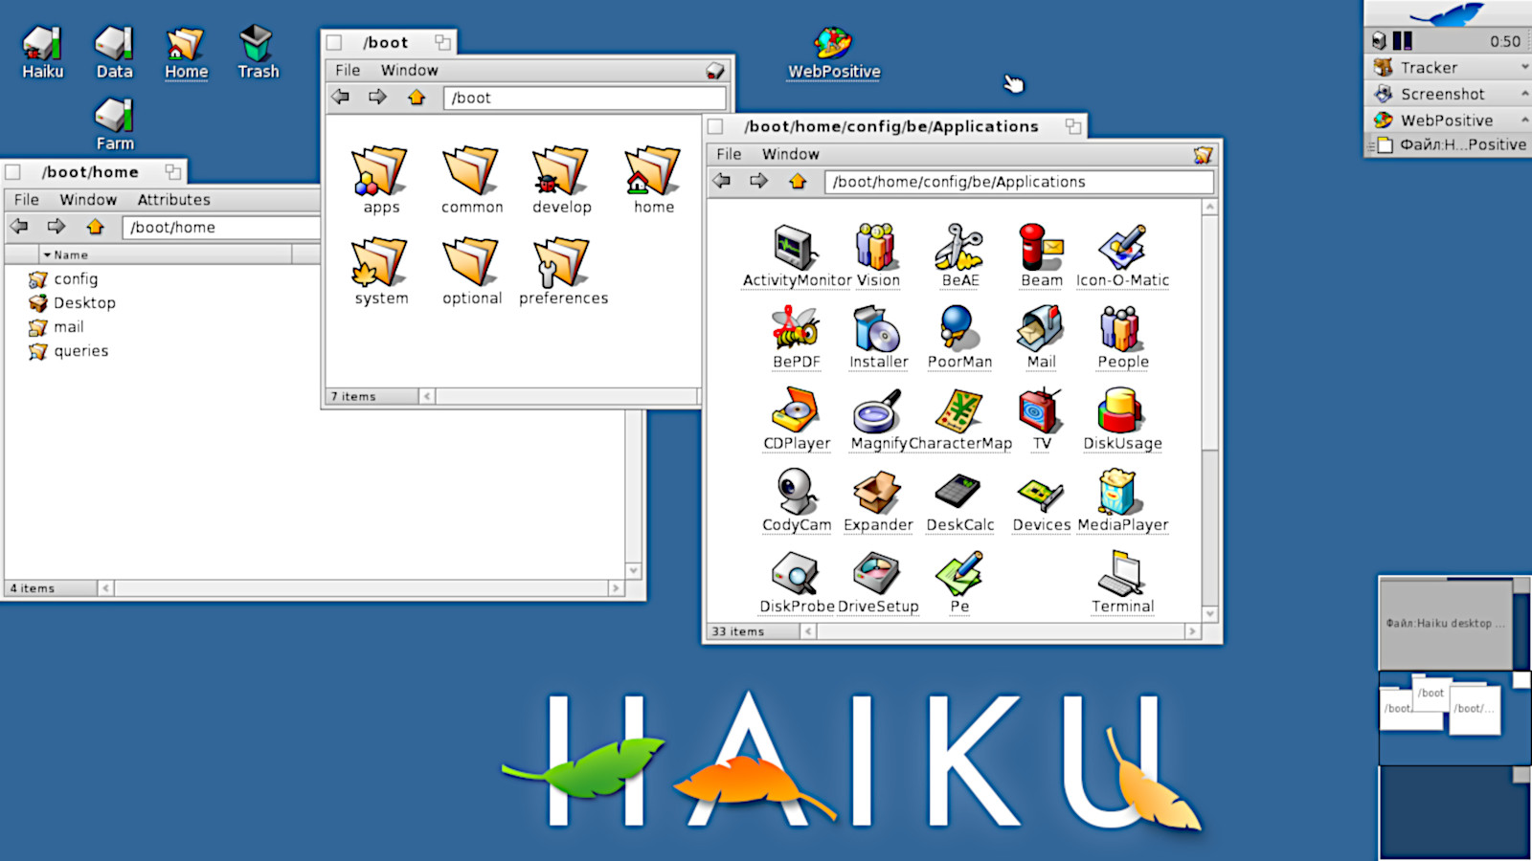
Task: Select the system folder in /boot window
Action: tap(380, 262)
